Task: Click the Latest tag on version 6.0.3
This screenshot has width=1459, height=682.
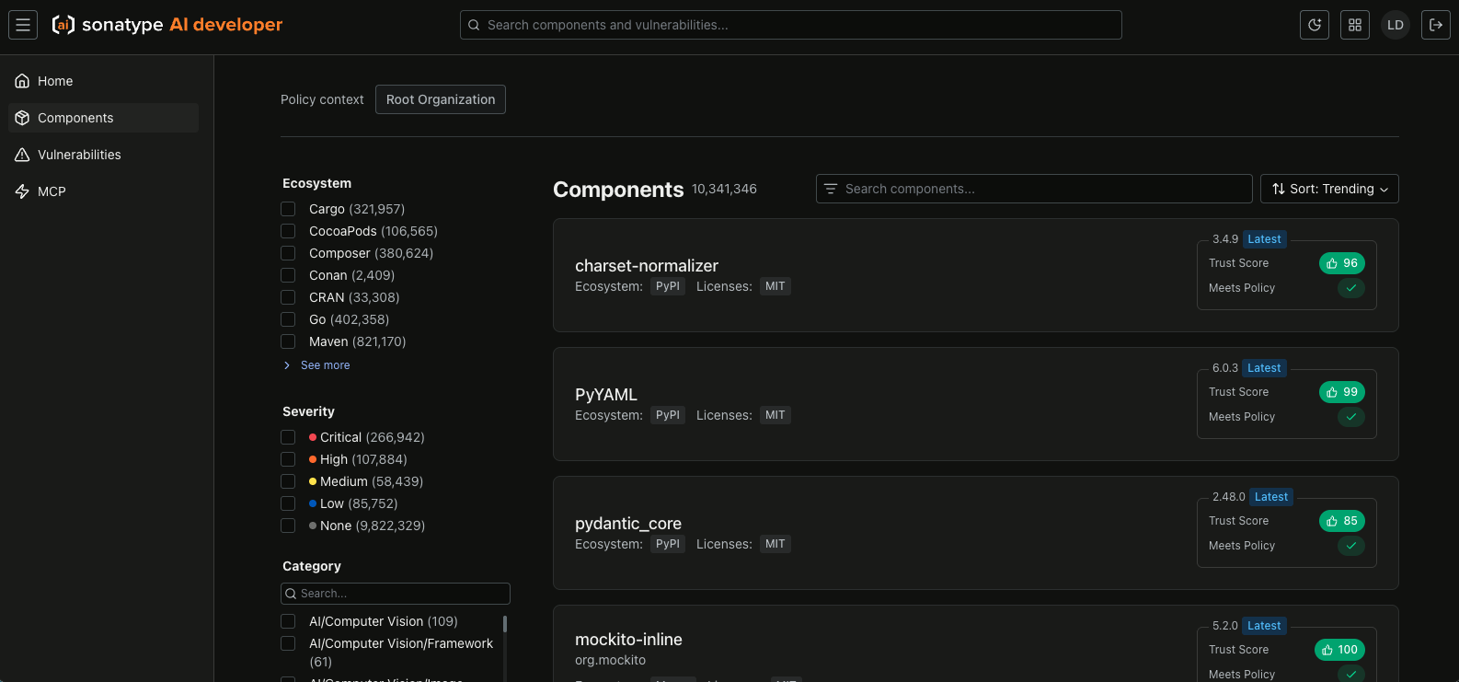Action: [1264, 368]
